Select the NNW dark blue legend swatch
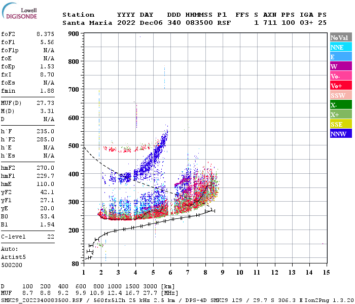Viewport: 355px width, 304px height. (341, 133)
